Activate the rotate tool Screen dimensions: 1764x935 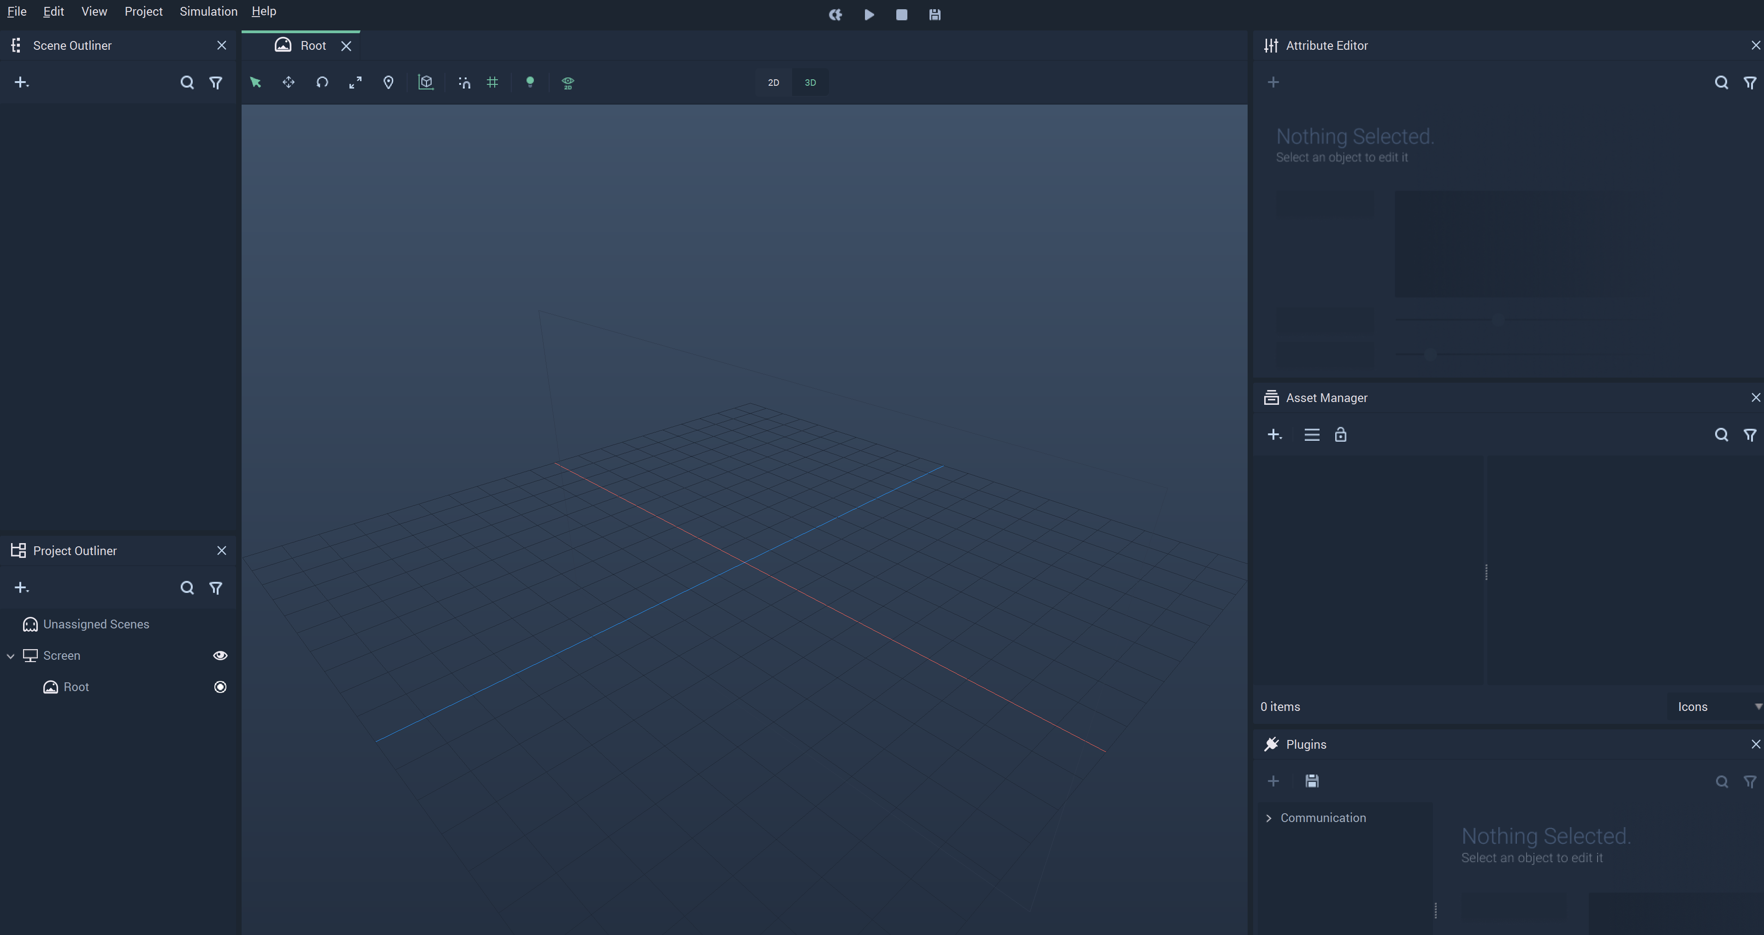322,82
